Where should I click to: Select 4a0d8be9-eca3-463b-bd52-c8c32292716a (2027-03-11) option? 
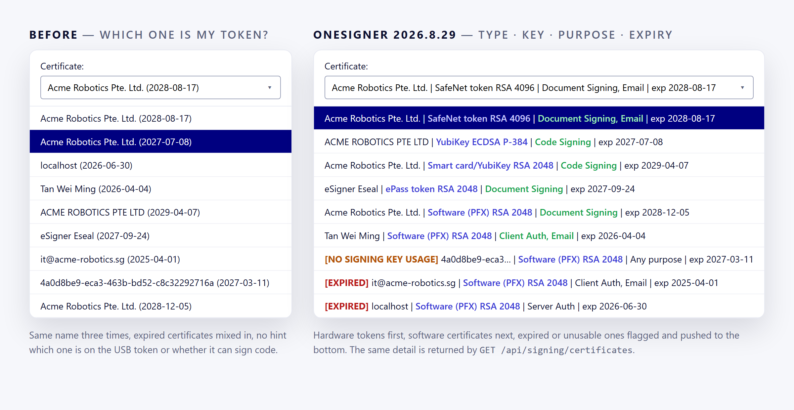160,282
